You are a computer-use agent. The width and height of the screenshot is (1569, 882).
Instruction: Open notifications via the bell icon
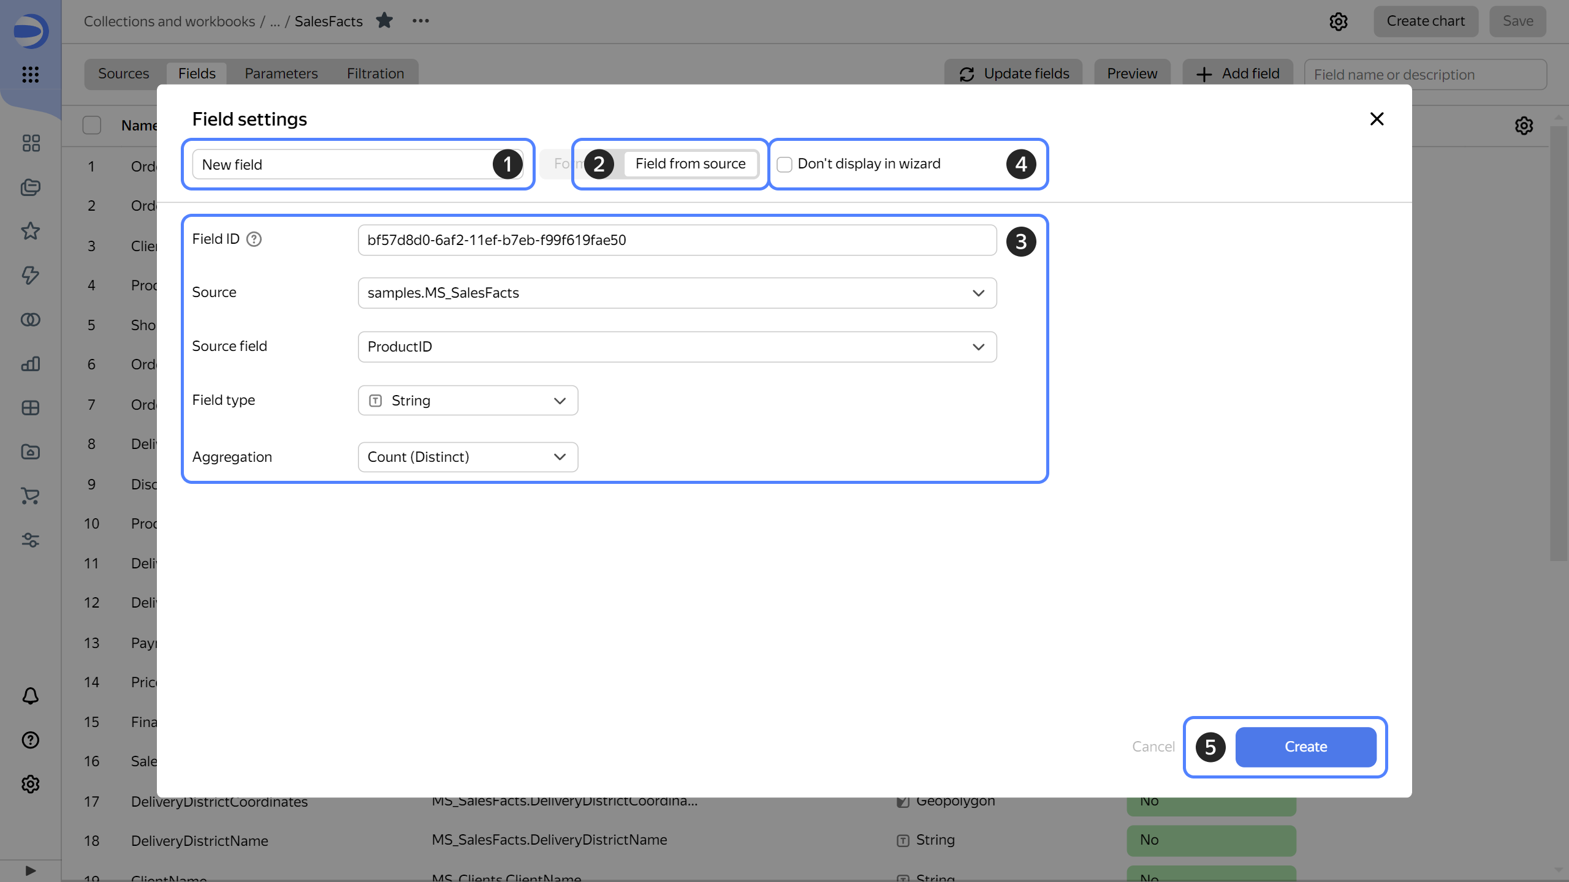tap(30, 696)
